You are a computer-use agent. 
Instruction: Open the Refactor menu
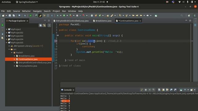pyautogui.click(x=26, y=11)
